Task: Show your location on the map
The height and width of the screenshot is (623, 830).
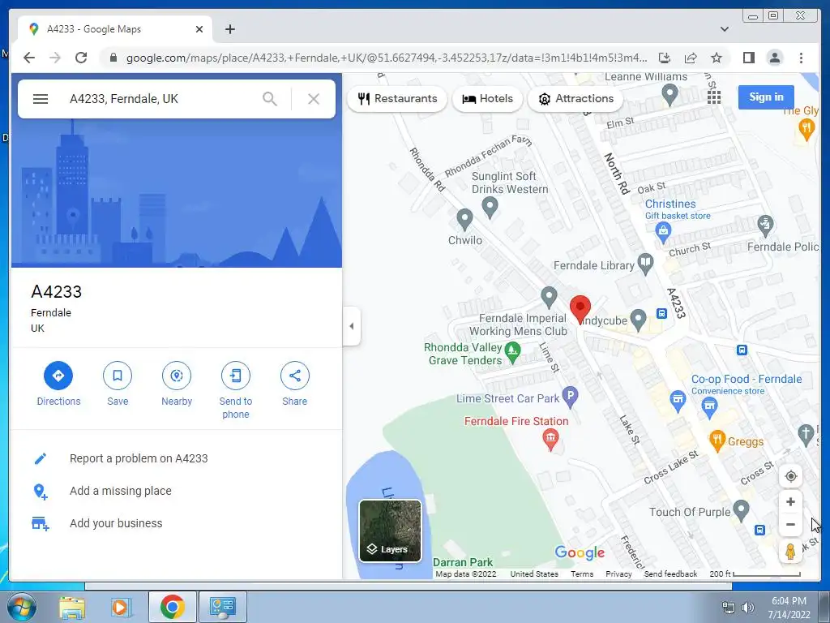Action: point(791,476)
